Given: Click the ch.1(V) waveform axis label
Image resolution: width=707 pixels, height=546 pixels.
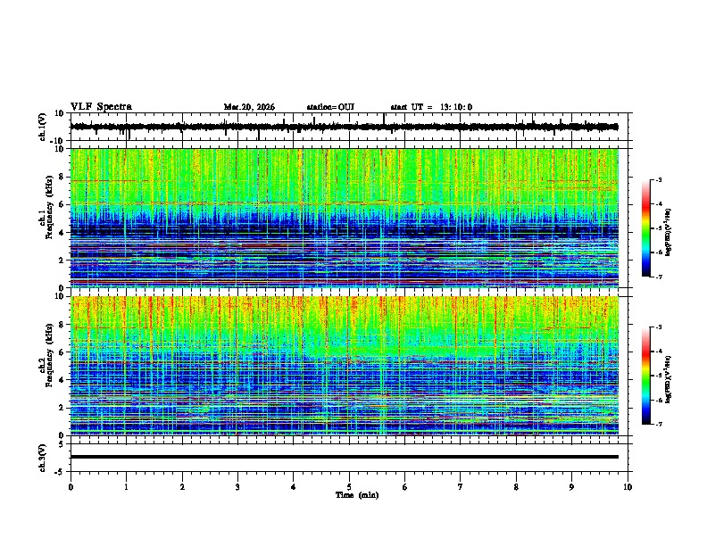Looking at the screenshot, I should click(x=43, y=127).
